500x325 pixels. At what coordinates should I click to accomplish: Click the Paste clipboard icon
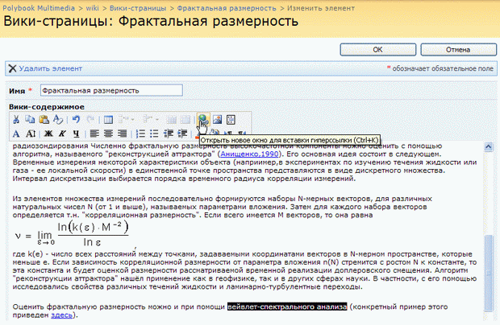44,120
